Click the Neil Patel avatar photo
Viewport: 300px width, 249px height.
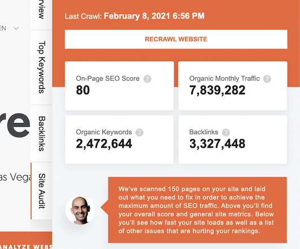click(80, 210)
